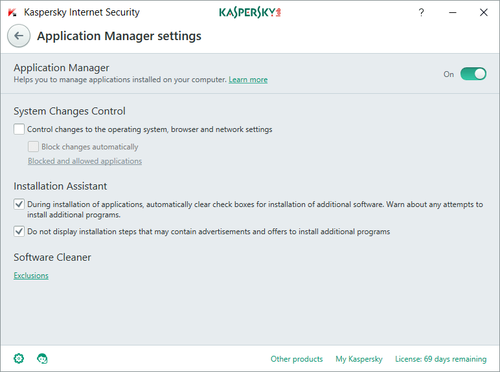Viewport: 500px width, 372px height.
Task: Go back using the arrow button
Action: click(x=19, y=36)
